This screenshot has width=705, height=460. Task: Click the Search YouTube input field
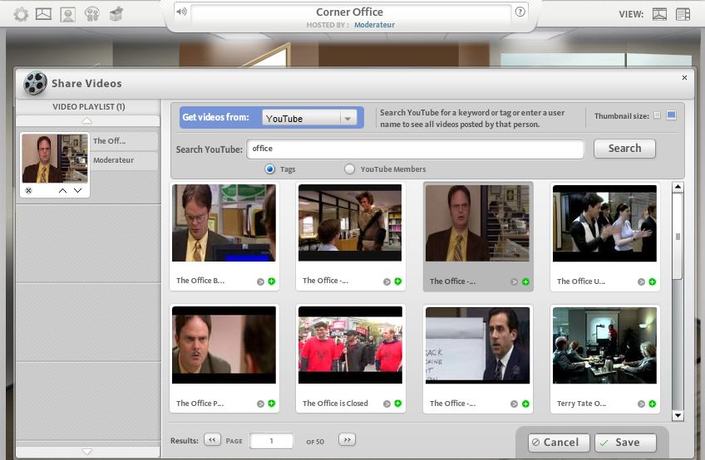(415, 149)
